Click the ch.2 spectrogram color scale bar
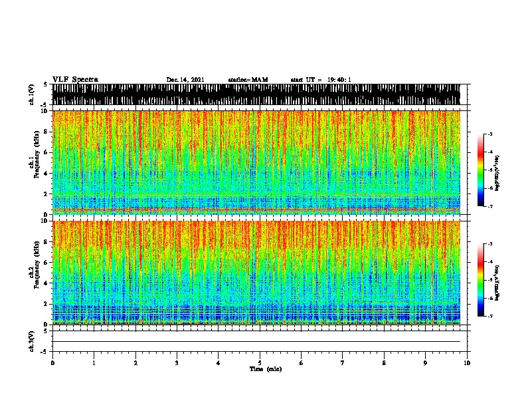Screen dimensions: 526x407 (x=481, y=280)
